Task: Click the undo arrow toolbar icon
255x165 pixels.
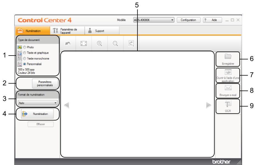Action: click(x=68, y=44)
